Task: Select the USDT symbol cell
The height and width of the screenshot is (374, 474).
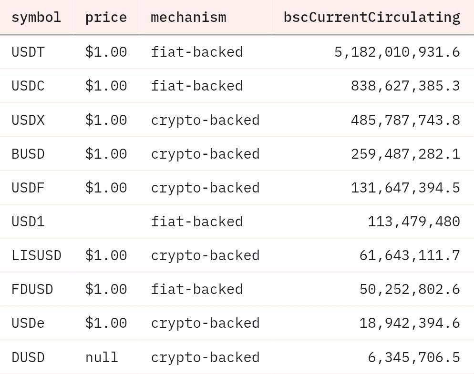Action: pos(28,52)
